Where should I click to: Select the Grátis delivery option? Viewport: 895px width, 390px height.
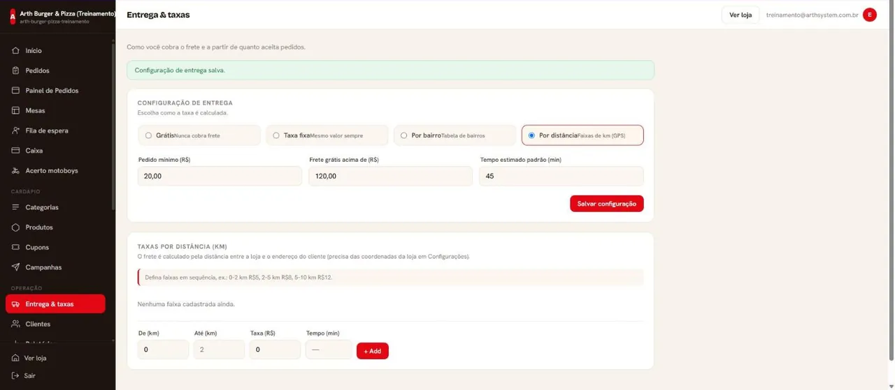point(199,135)
